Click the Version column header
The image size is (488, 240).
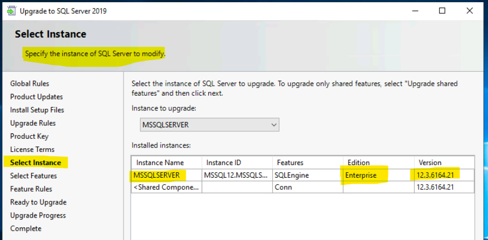[x=444, y=162]
